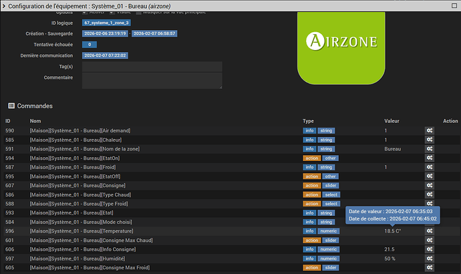Image resolution: width=461 pixels, height=274 pixels.
Task: Click the action badge on EtatOn row
Action: 311,158
